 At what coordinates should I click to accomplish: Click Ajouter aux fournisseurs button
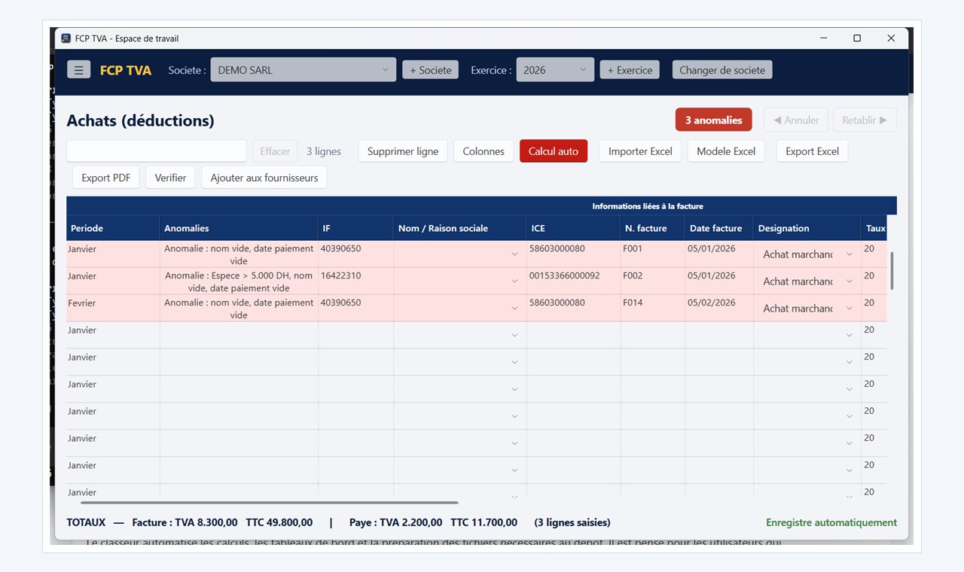(x=264, y=178)
